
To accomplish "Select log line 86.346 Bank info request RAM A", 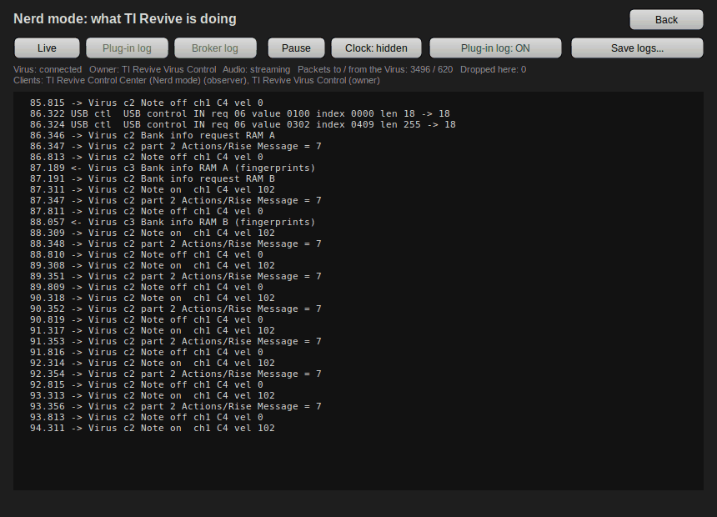I will tap(153, 135).
